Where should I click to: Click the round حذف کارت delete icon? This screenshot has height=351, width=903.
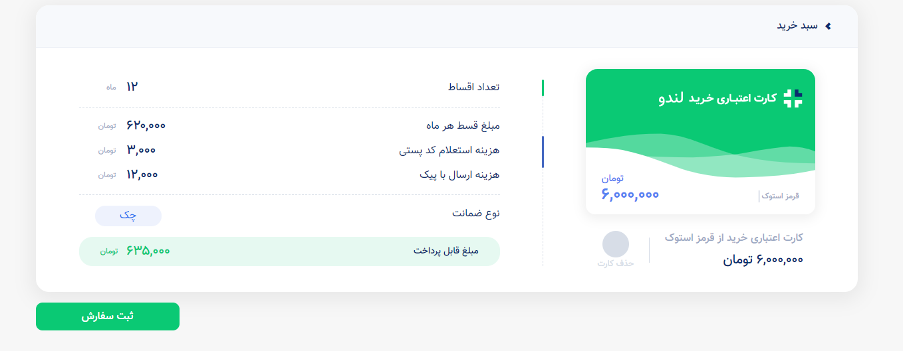click(x=615, y=244)
